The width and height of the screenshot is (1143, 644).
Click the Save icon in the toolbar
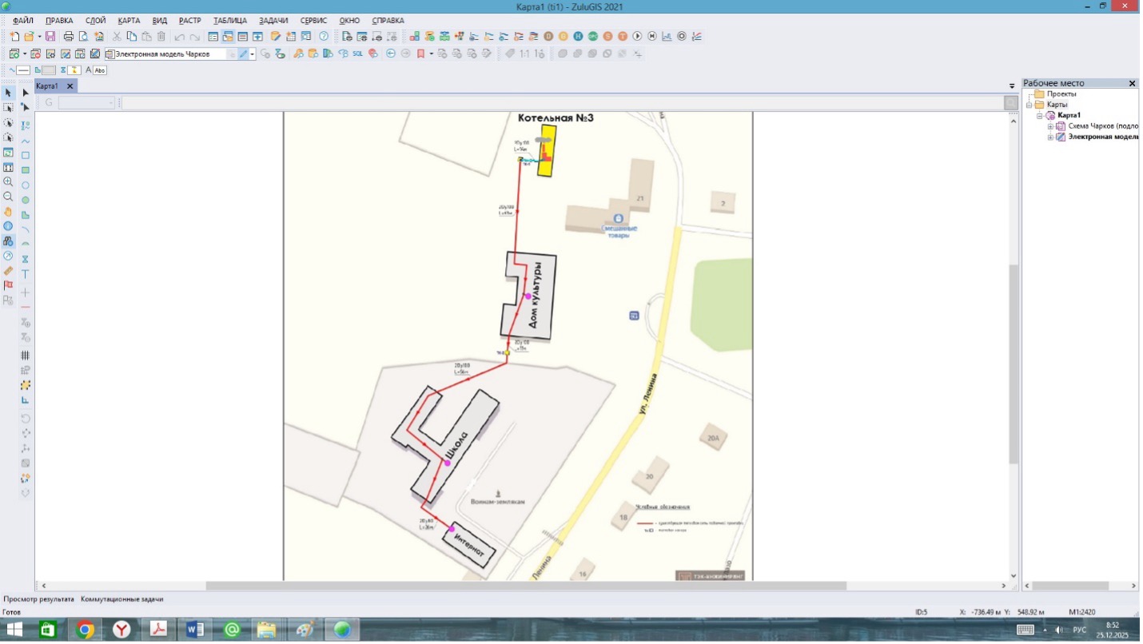[50, 37]
